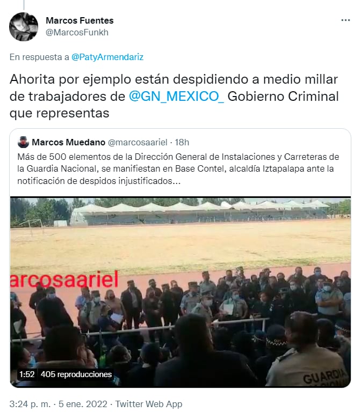This screenshot has height=420, width=361.
Task: Open the 18h timestamp of quoted tweet
Action: coord(182,142)
